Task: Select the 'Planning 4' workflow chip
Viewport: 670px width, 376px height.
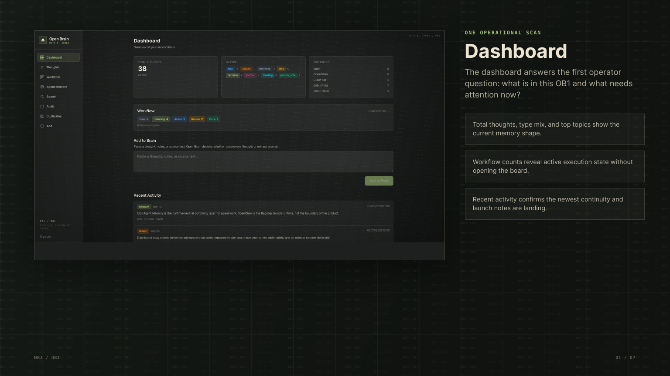Action: click(x=161, y=119)
